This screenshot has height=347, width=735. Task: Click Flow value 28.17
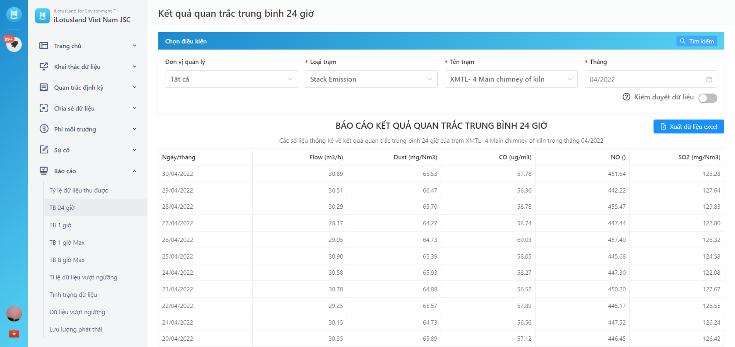[336, 223]
